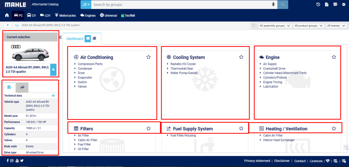349x167 pixels.
Task: Select the Universal tab
Action: pyautogui.click(x=109, y=16)
